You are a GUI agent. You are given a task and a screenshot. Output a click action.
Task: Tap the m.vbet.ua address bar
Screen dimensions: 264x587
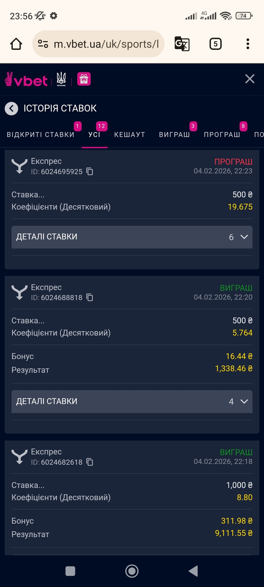pos(106,44)
